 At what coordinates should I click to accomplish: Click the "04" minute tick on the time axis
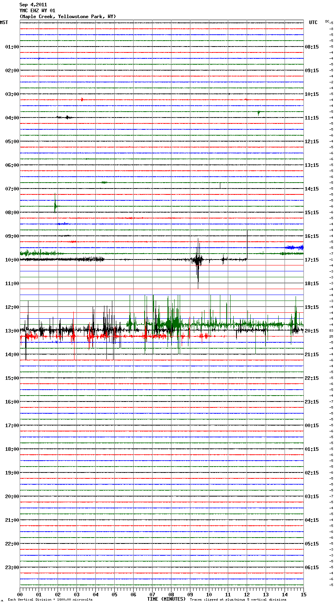click(95, 594)
